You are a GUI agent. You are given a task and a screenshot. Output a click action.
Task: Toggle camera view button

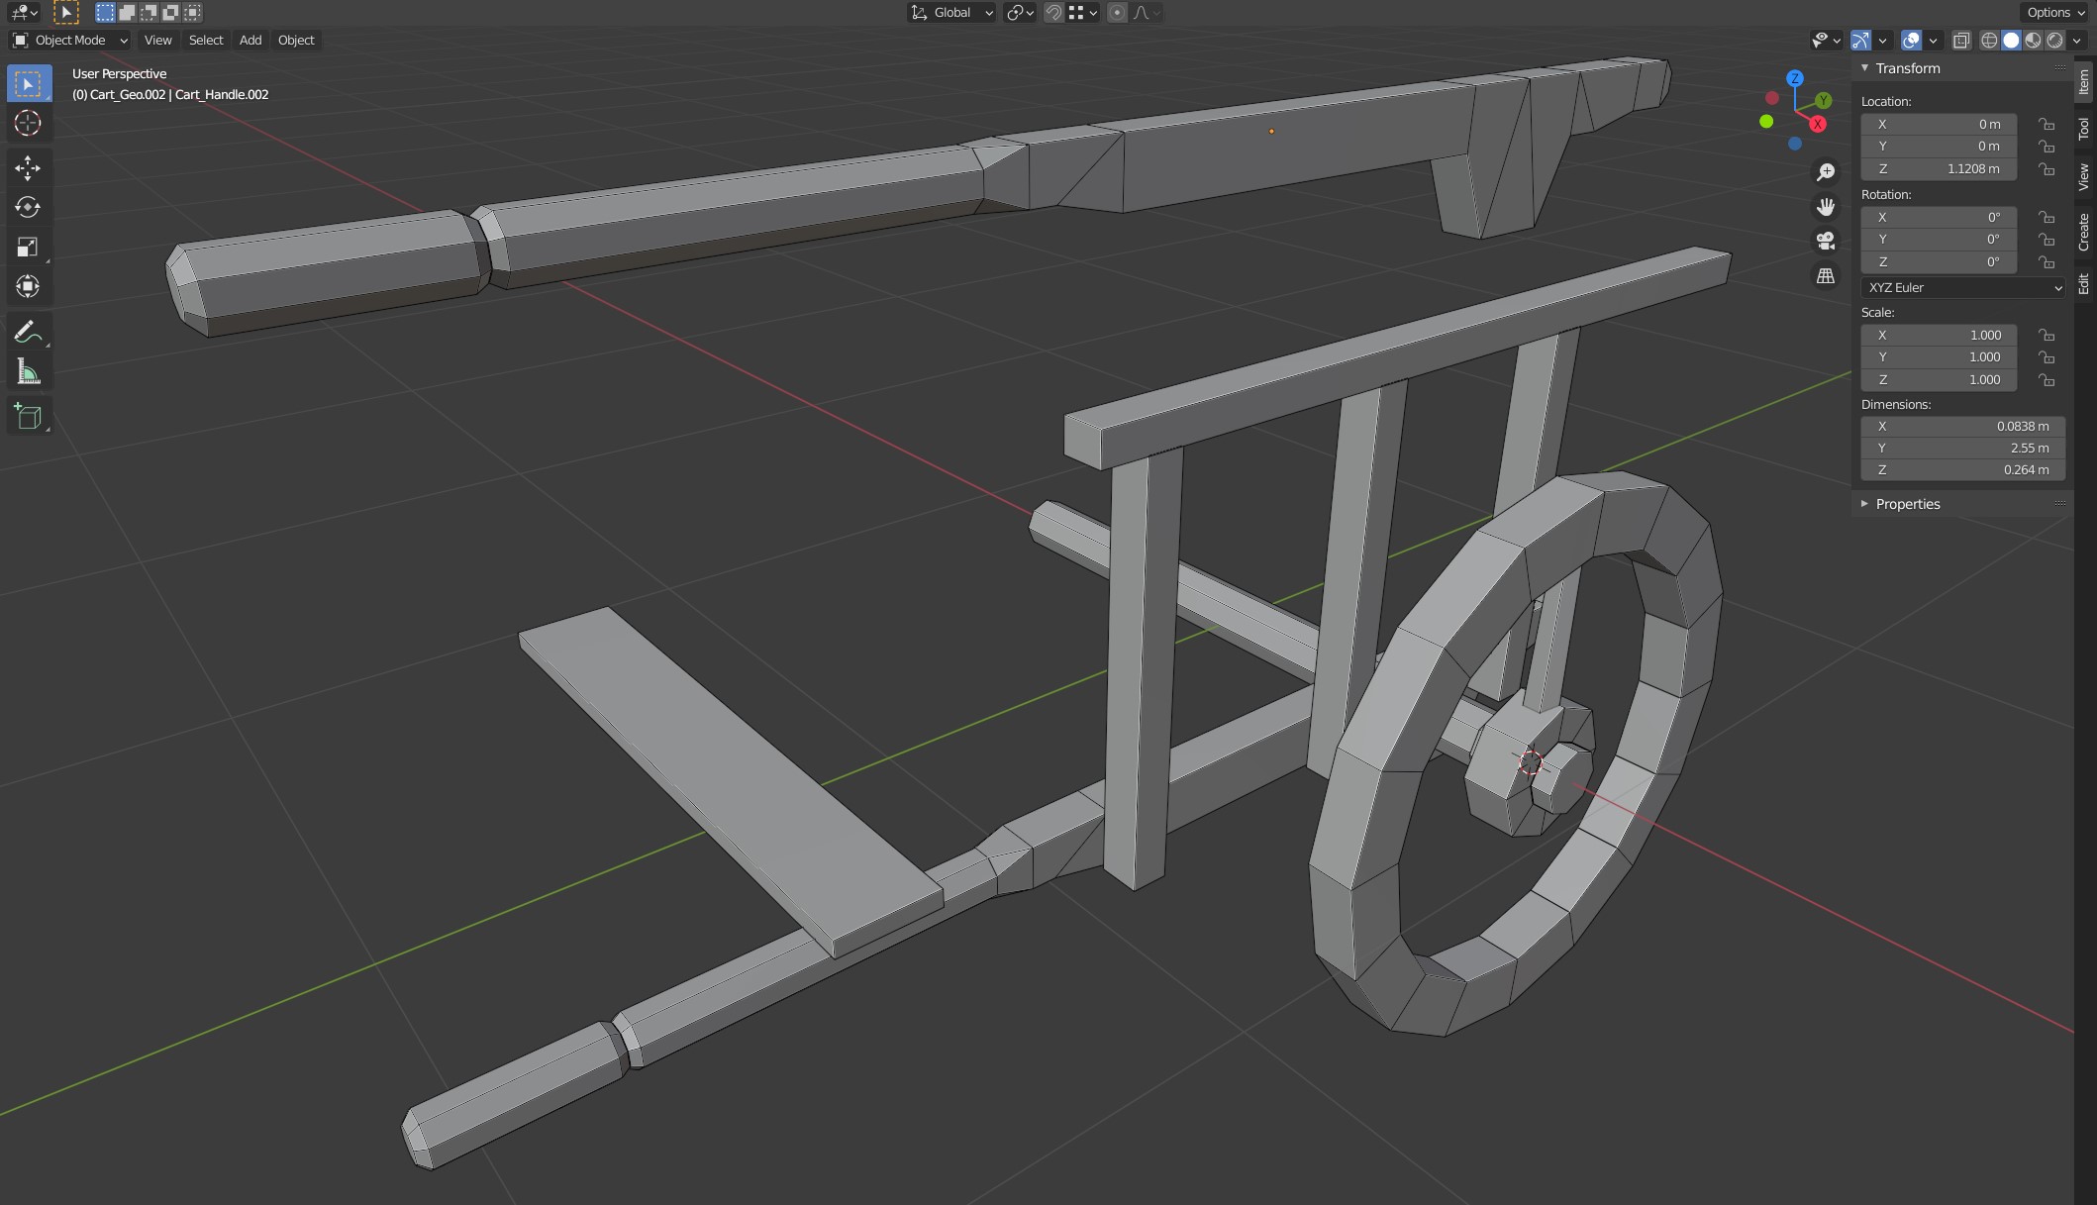point(1825,241)
